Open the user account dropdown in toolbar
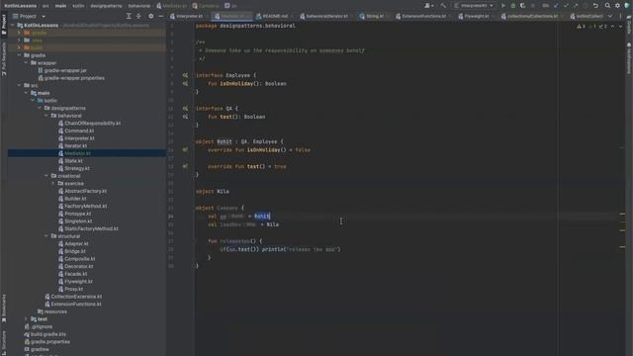633x356 pixels. click(x=428, y=6)
